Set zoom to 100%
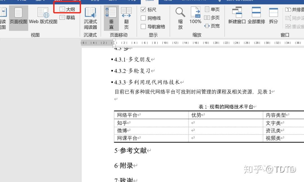Screen dimensions: 304x182 tap(195, 15)
